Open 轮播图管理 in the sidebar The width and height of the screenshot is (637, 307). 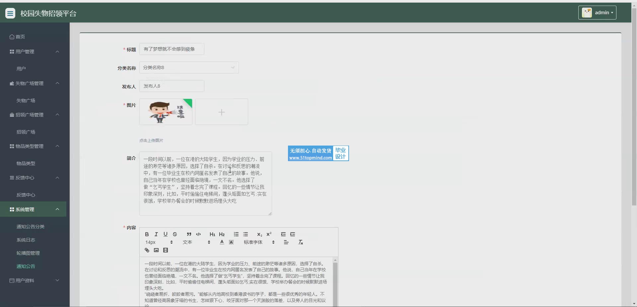[28, 253]
